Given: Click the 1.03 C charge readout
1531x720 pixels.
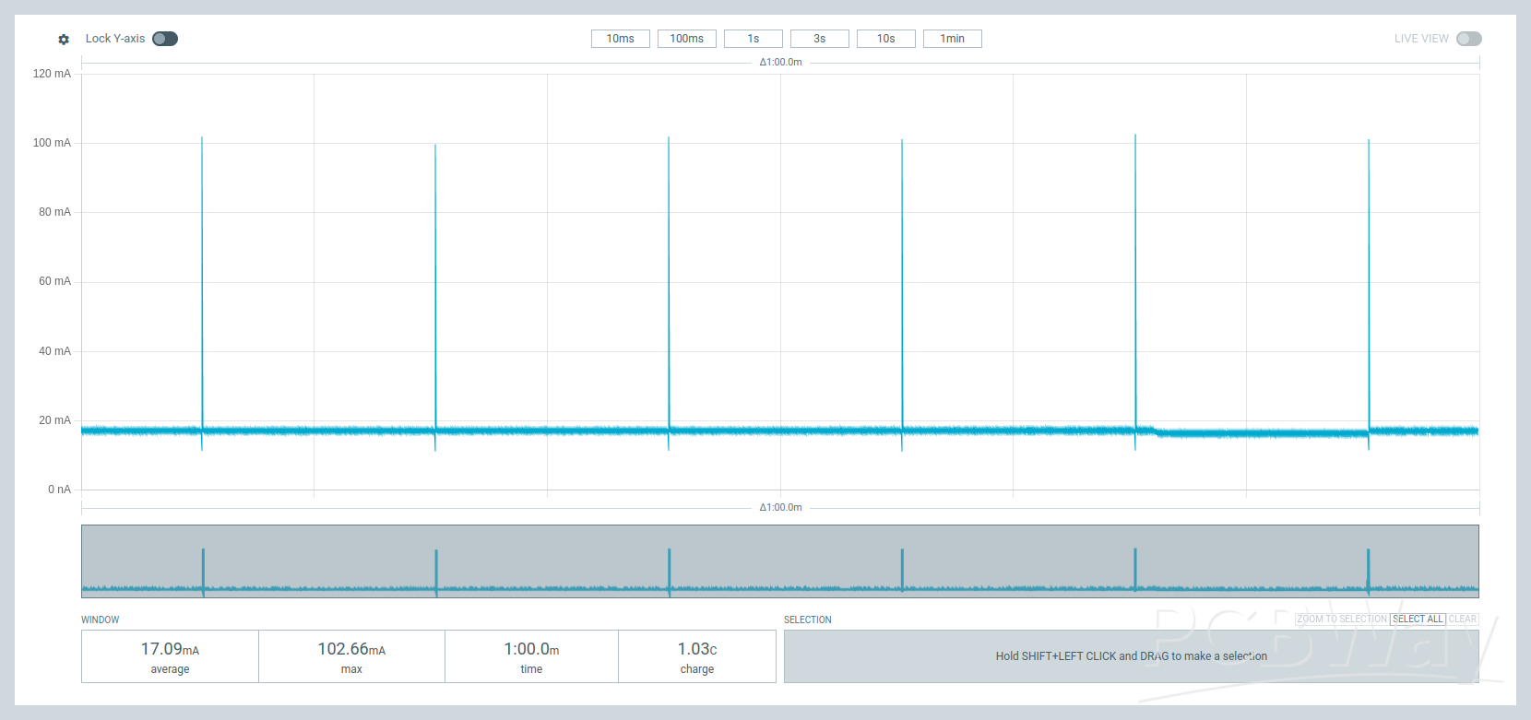Looking at the screenshot, I should [x=697, y=656].
